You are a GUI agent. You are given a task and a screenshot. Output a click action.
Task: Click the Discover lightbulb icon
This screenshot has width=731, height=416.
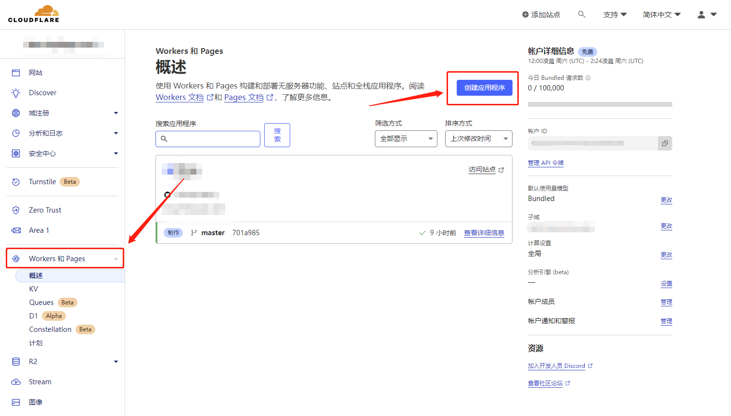click(x=16, y=93)
